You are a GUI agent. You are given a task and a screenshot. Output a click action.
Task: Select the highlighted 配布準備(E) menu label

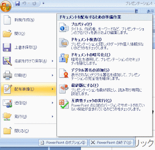pyautogui.click(x=24, y=89)
